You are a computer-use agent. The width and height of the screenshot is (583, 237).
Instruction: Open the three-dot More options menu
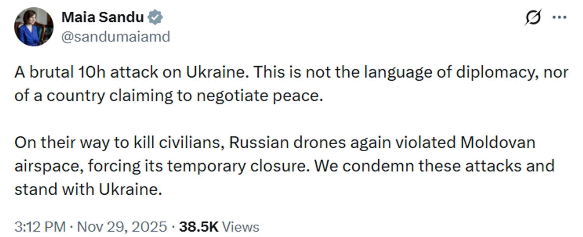pos(560,17)
